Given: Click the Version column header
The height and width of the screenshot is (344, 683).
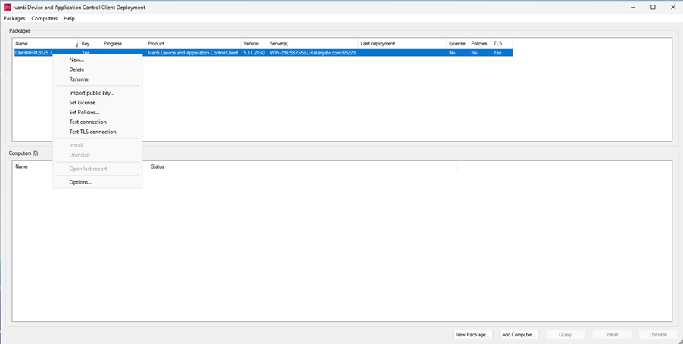Looking at the screenshot, I should coord(254,44).
